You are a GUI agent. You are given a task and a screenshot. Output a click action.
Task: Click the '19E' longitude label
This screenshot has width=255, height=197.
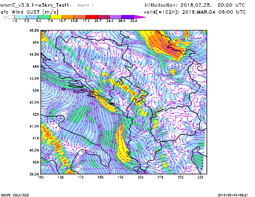pyautogui.click(x=121, y=177)
